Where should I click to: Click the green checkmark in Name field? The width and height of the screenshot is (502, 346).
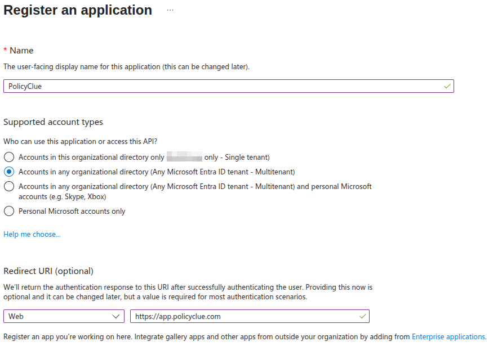coord(447,86)
